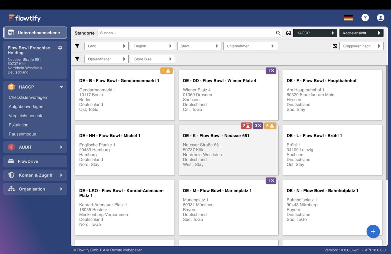Viewport: 391px width, 254px height.
Task: Open the DE - B Gendarmenmarkt 1 card
Action: 125,95
